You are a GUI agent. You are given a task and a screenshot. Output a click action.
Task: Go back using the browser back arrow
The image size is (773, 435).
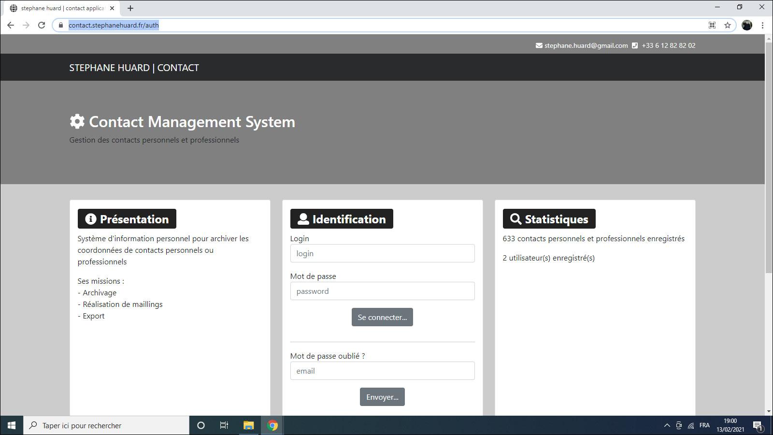[x=11, y=25]
